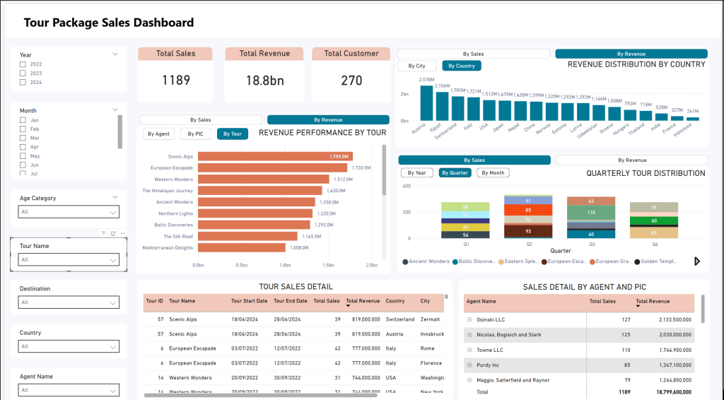This screenshot has height=400, width=724.
Task: Click the European Grand legend marker
Action: pos(592,261)
